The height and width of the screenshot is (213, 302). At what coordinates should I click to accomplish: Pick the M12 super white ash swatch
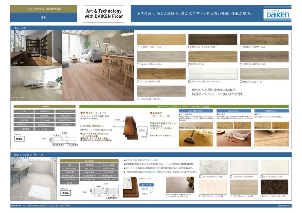coord(213,74)
